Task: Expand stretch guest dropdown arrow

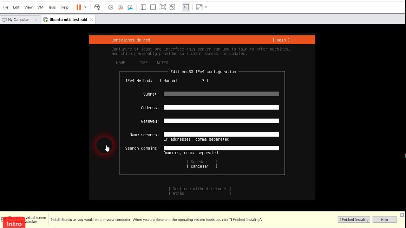Action: coord(206,7)
